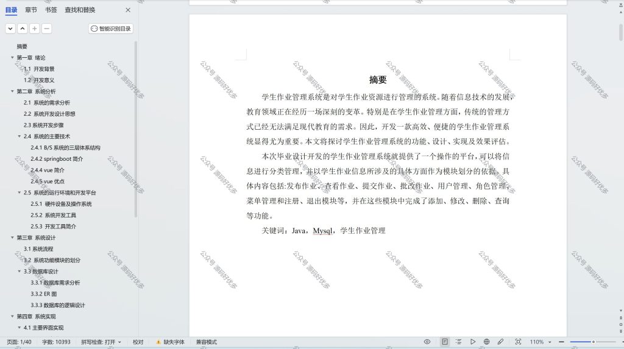The image size is (624, 349).
Task: Select 2.4.4 vue 简介 entry
Action: click(x=48, y=170)
